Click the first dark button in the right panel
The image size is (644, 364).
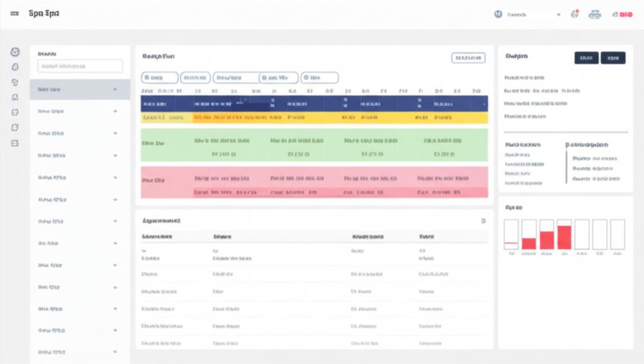coord(586,58)
